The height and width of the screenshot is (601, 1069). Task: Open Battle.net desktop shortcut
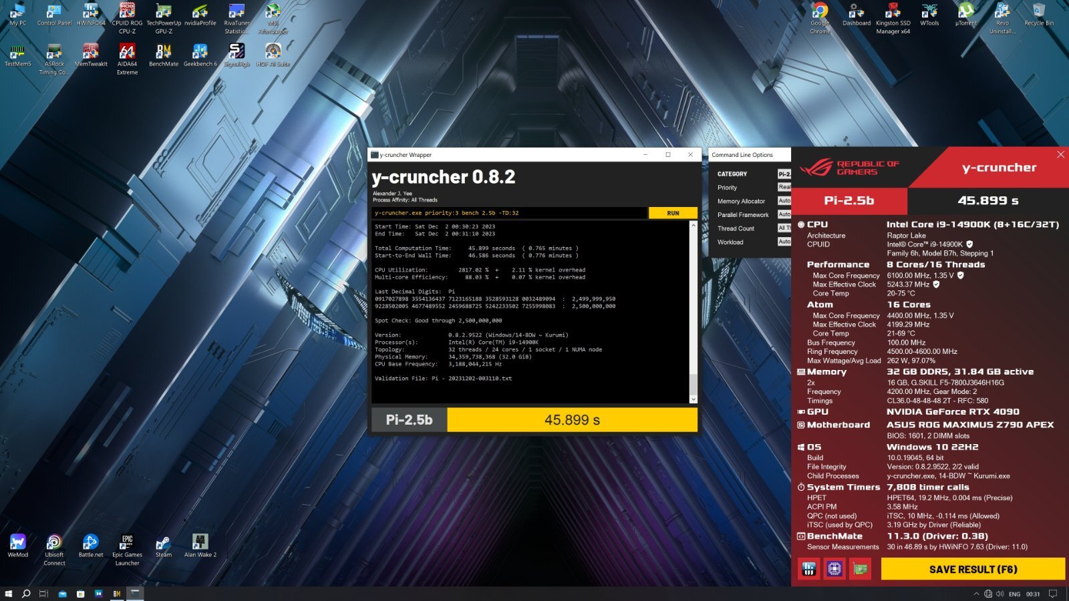91,546
